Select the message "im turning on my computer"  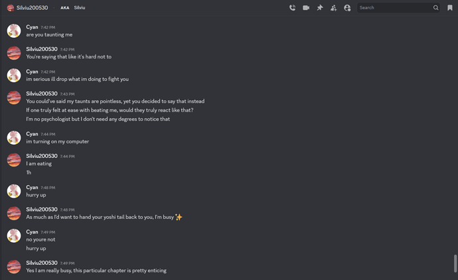(58, 141)
